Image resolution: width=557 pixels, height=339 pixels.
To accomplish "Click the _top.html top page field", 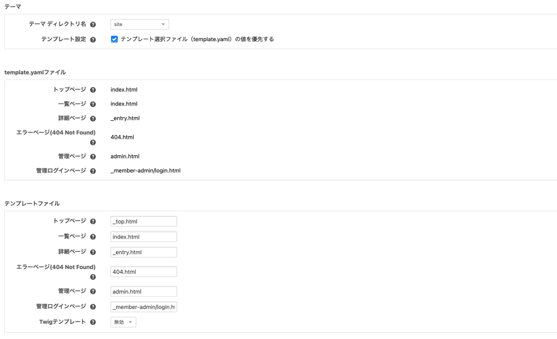I will click(144, 221).
